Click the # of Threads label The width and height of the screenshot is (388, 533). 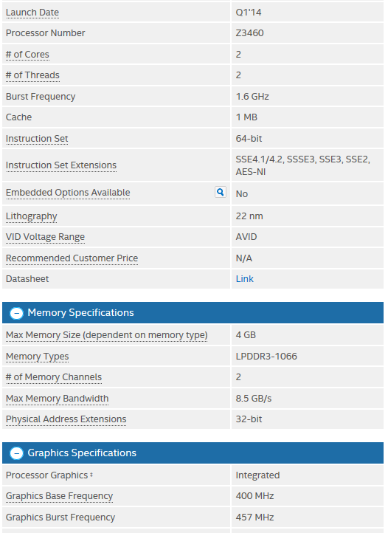click(x=32, y=75)
